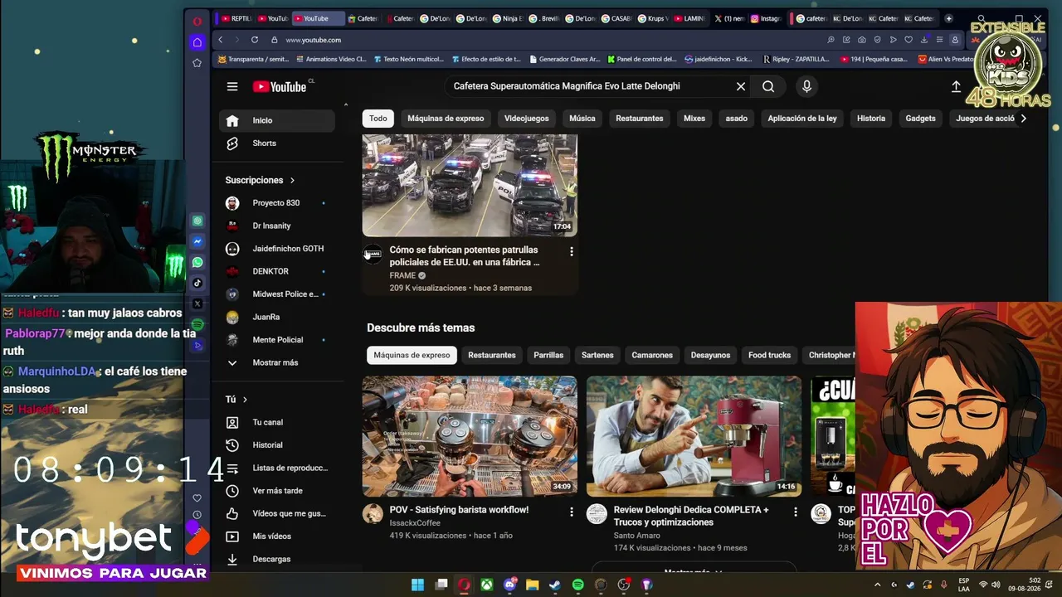
Task: Open the DENKTOR subscription channel
Action: [277, 271]
